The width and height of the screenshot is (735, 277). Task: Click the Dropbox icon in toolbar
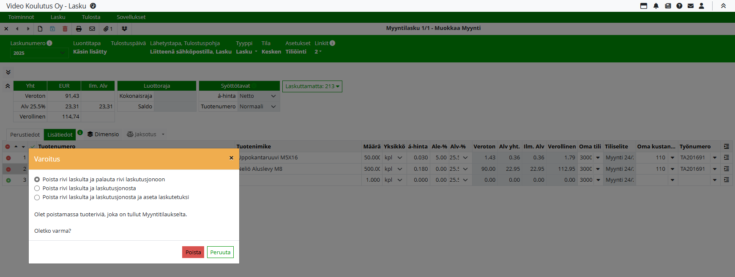[124, 29]
